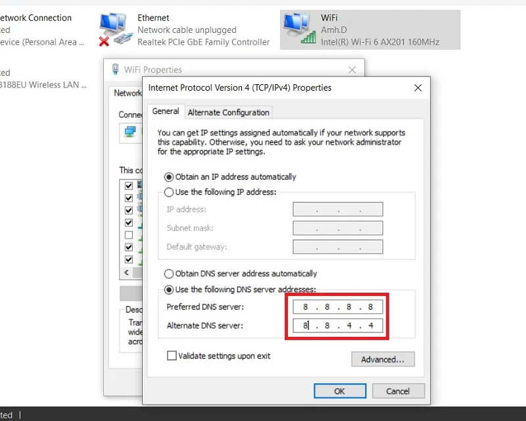Image resolution: width=526 pixels, height=421 pixels.
Task: Click the disabled Subnet mask field
Action: (x=338, y=228)
